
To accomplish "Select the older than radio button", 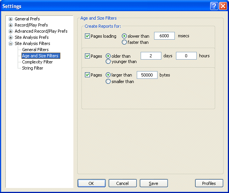I will point(108,56).
